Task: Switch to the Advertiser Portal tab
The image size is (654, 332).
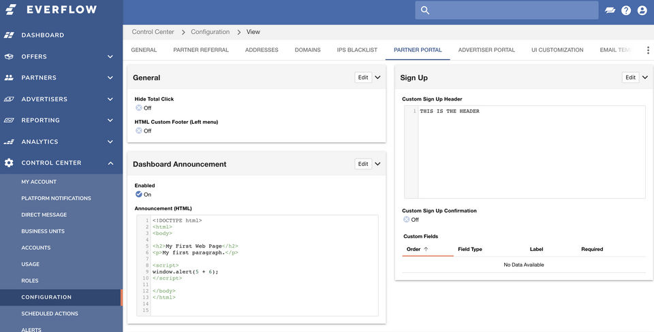Action: [x=486, y=50]
